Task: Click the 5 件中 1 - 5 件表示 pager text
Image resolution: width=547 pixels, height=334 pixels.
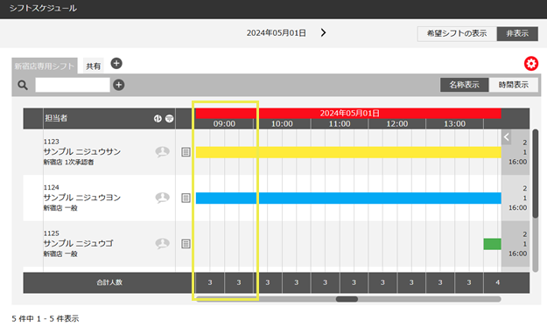Action: coord(46,318)
